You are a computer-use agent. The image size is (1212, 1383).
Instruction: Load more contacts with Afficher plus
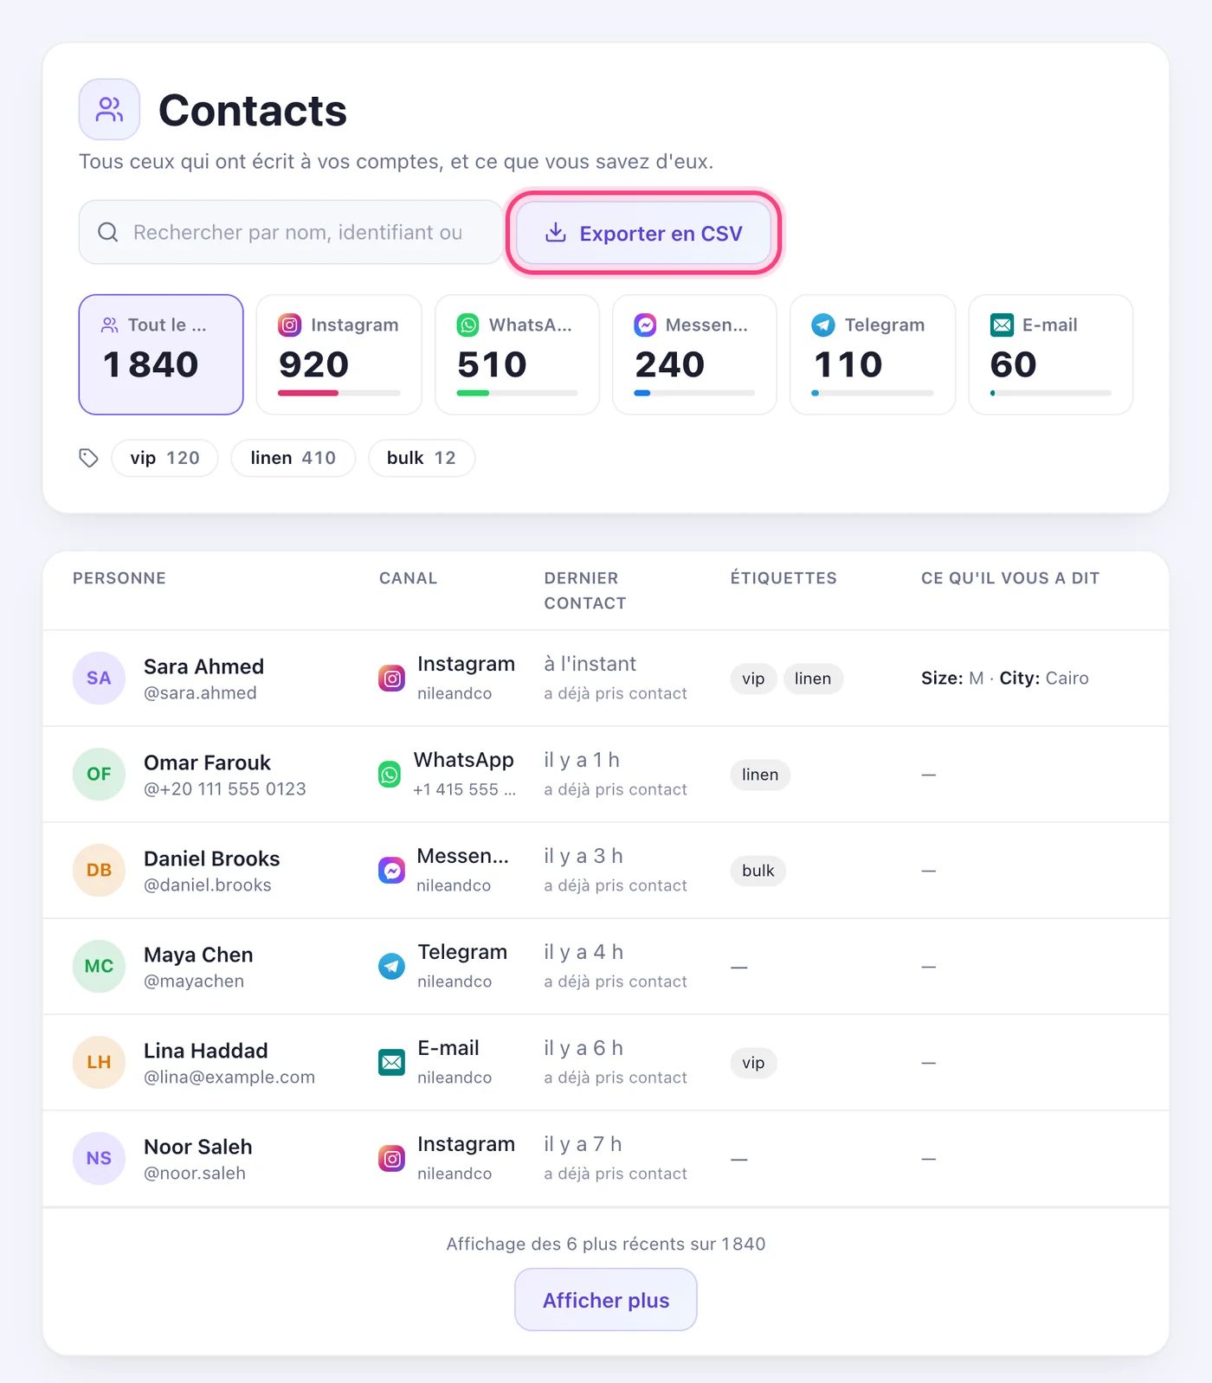(x=606, y=1300)
